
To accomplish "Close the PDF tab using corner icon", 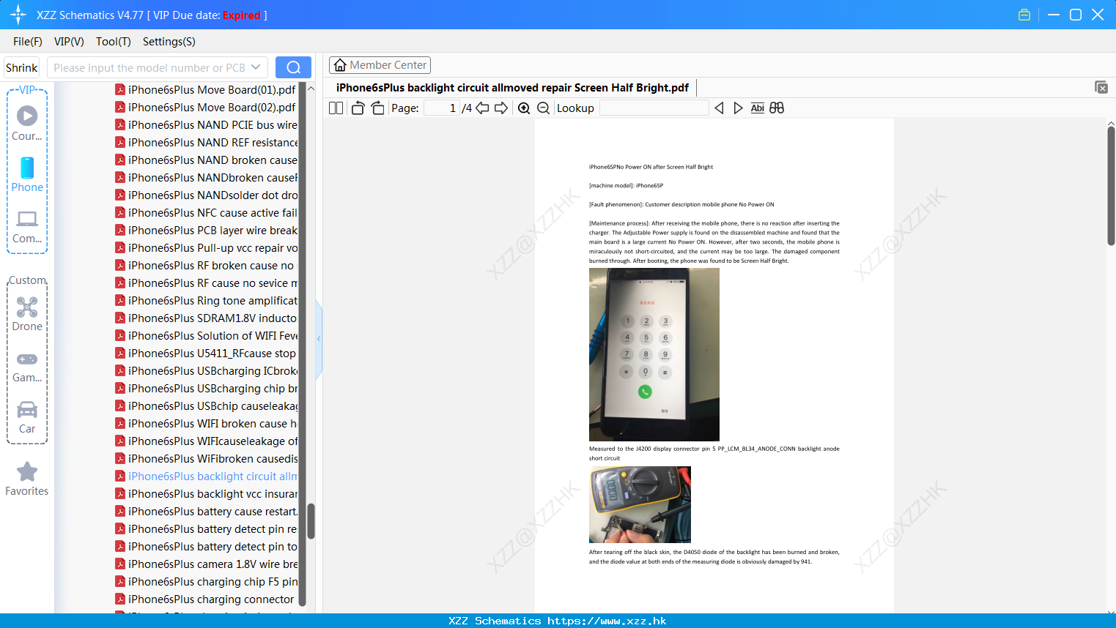I will (1101, 87).
